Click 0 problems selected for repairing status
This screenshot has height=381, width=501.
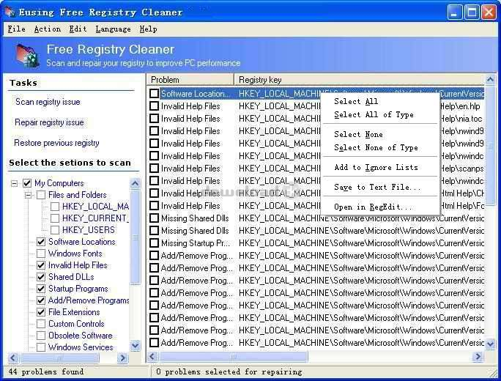229,371
